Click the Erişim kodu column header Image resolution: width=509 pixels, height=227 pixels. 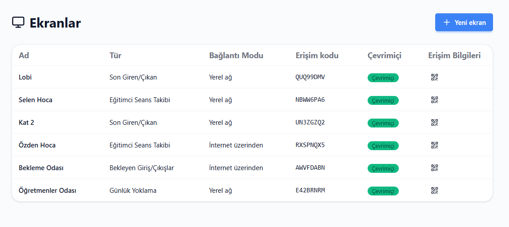(317, 56)
